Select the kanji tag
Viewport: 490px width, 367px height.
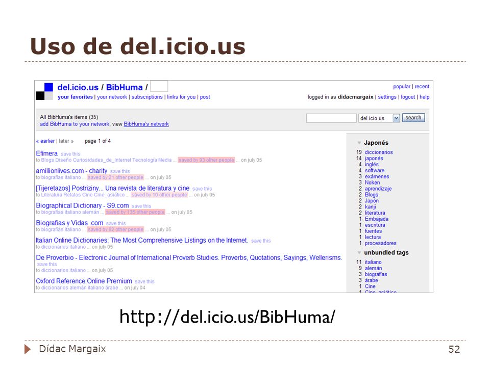[371, 207]
